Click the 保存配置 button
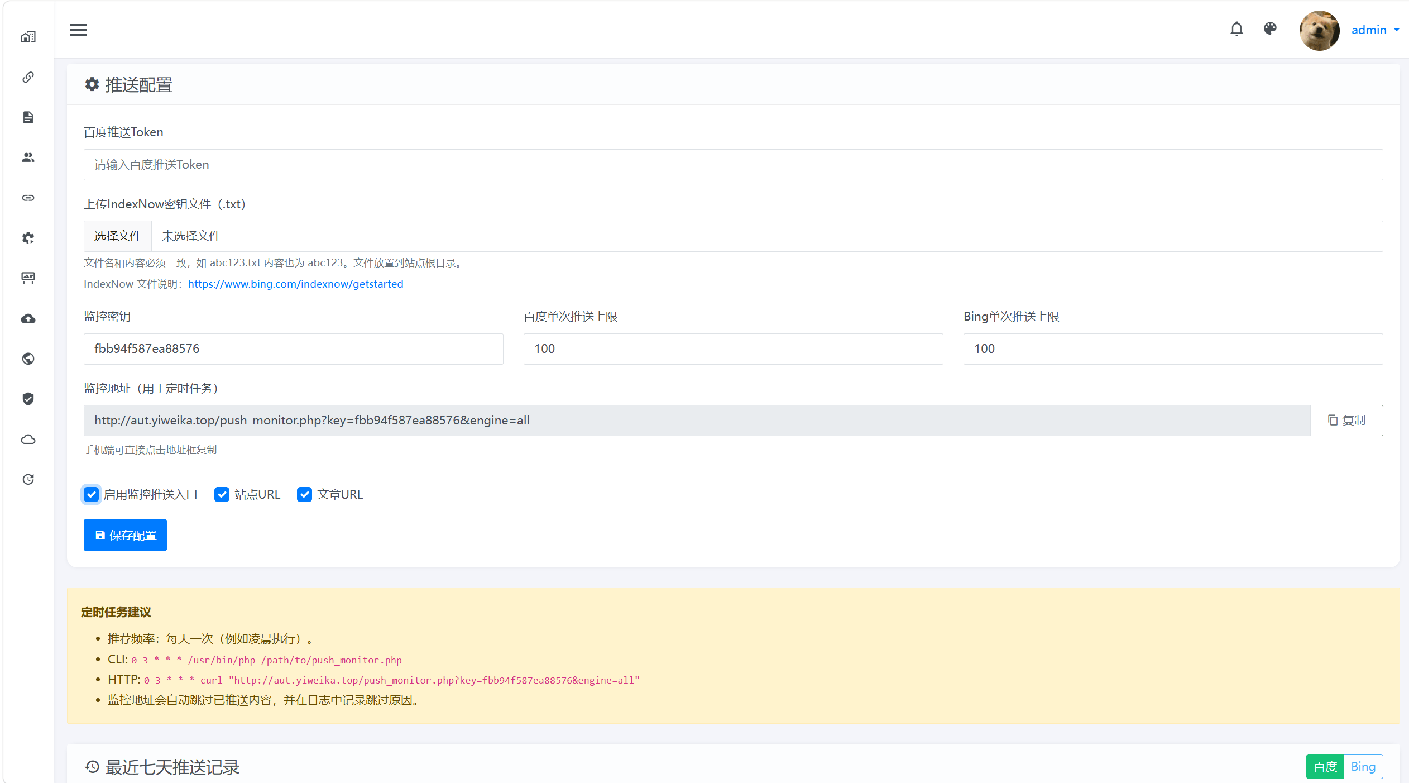The image size is (1409, 783). coord(125,535)
